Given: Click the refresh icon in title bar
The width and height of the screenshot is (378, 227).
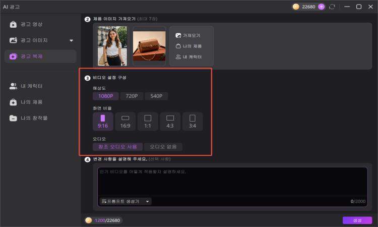Looking at the screenshot, I should [332, 7].
